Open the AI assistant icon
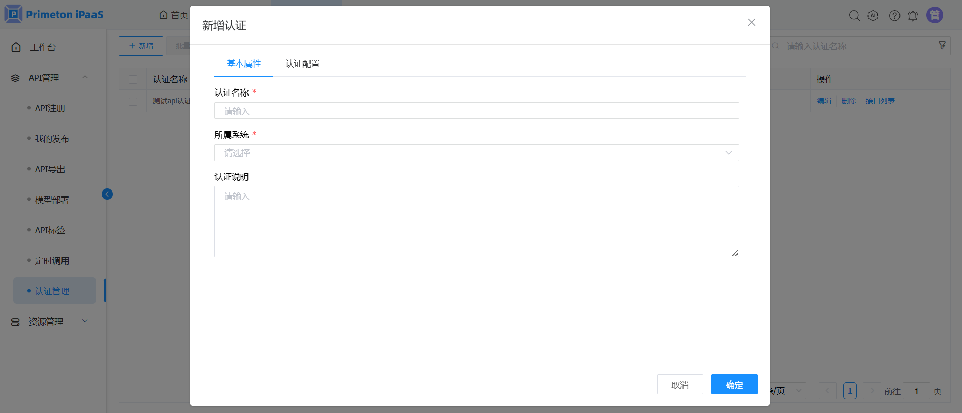Viewport: 962px width, 413px height. tap(873, 16)
